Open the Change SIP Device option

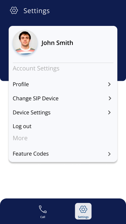(x=63, y=98)
